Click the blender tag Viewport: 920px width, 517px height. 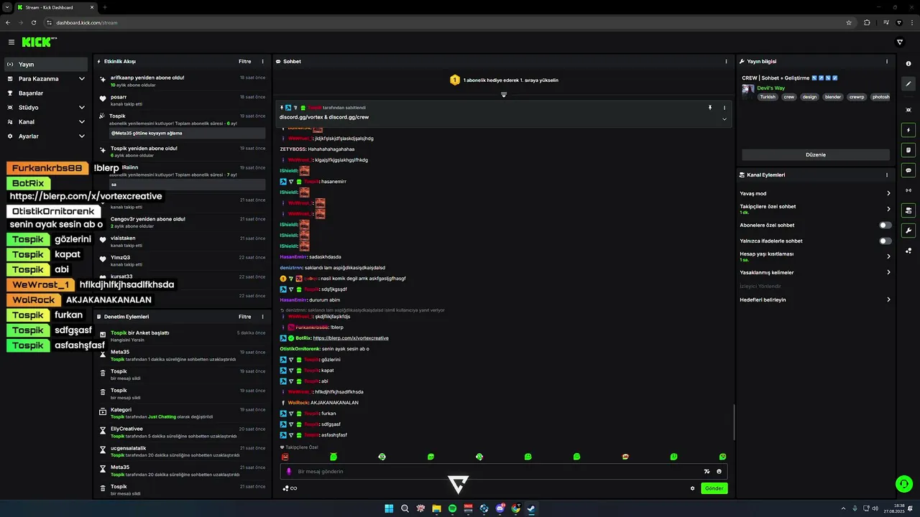pos(833,97)
